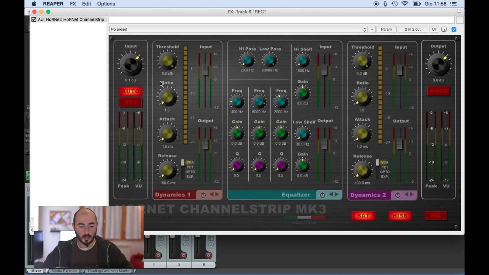Image resolution: width=489 pixels, height=275 pixels.
Task: Toggle the plugin bypass checkbox next to UI
Action: (x=454, y=29)
